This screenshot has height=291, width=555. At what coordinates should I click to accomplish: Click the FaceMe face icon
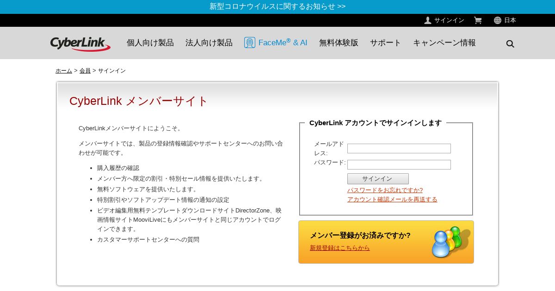(x=250, y=42)
